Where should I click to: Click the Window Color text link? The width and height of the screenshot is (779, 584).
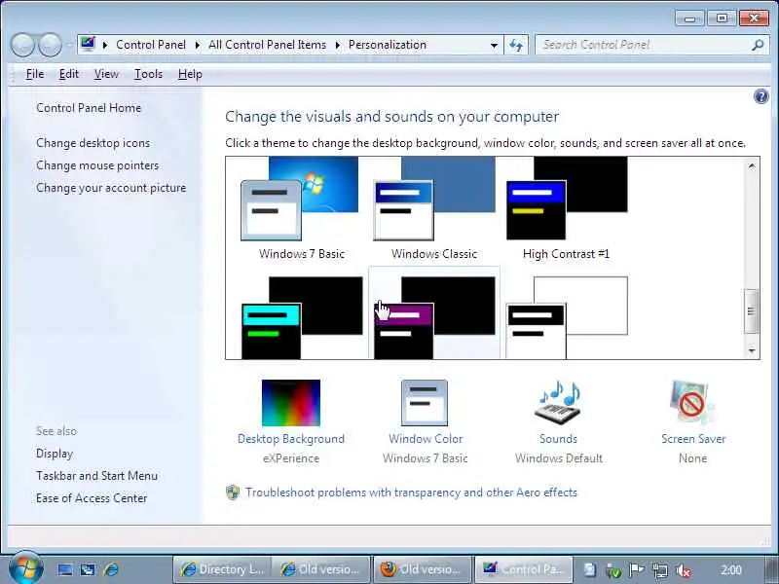tap(426, 439)
